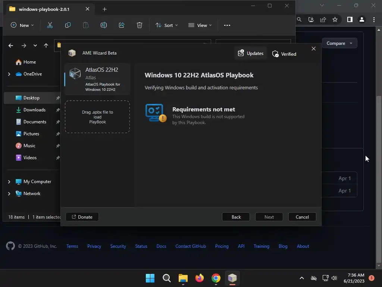The width and height of the screenshot is (382, 287).
Task: Open the Compare dropdown on the GitHub page
Action: [339, 43]
